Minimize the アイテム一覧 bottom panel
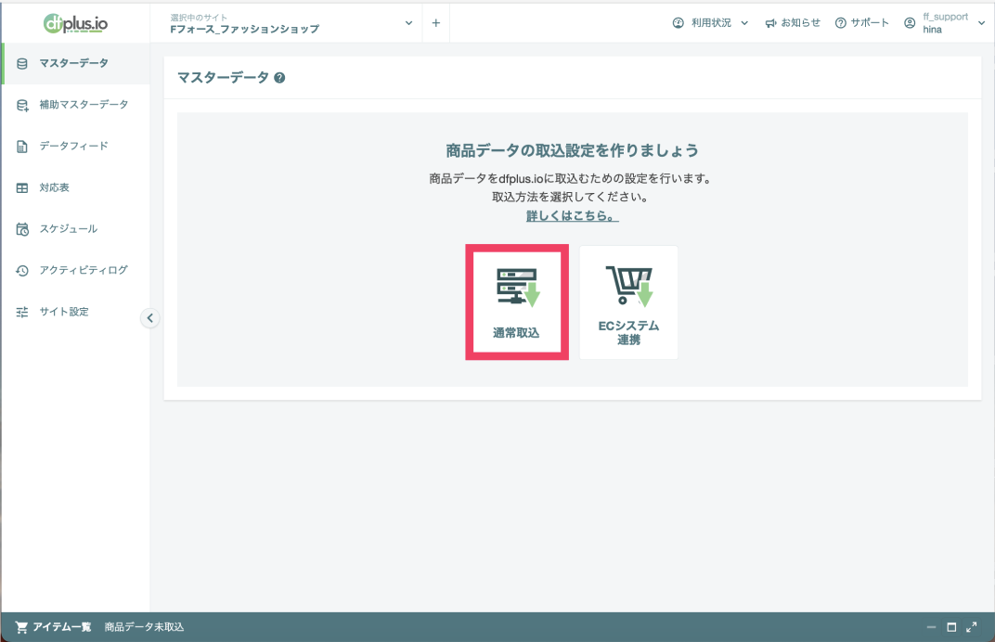This screenshot has height=642, width=995. pos(931,627)
